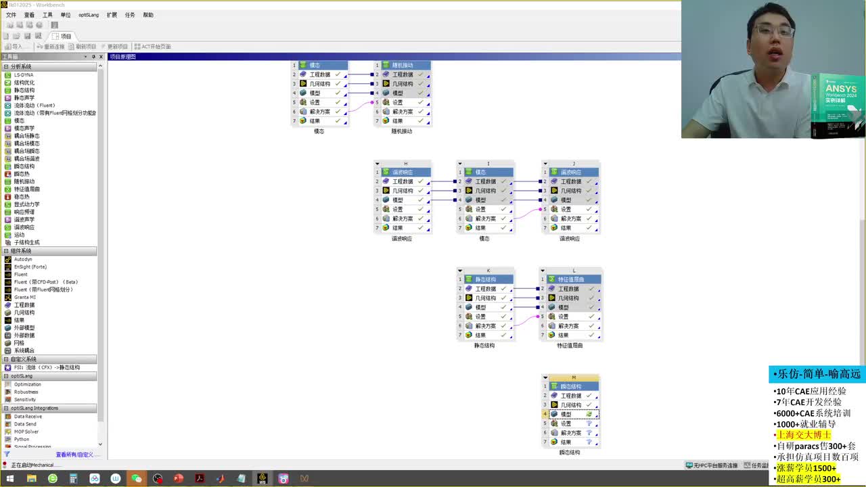This screenshot has height=487, width=866.
Task: Collapse the 组件系统 toolbox group
Action: pyautogui.click(x=6, y=251)
